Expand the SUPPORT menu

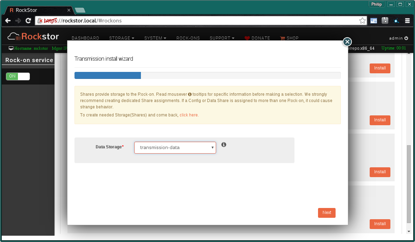[222, 38]
